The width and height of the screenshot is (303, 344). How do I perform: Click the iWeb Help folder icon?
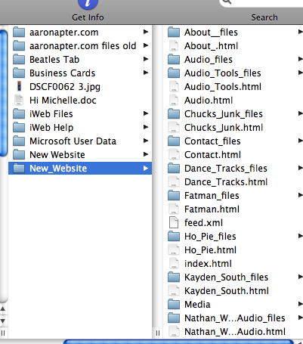19,128
